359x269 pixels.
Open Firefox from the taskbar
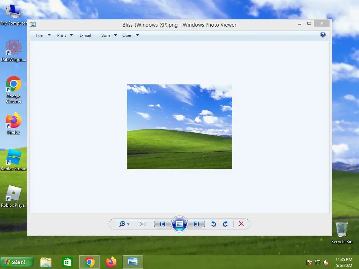coord(111,262)
